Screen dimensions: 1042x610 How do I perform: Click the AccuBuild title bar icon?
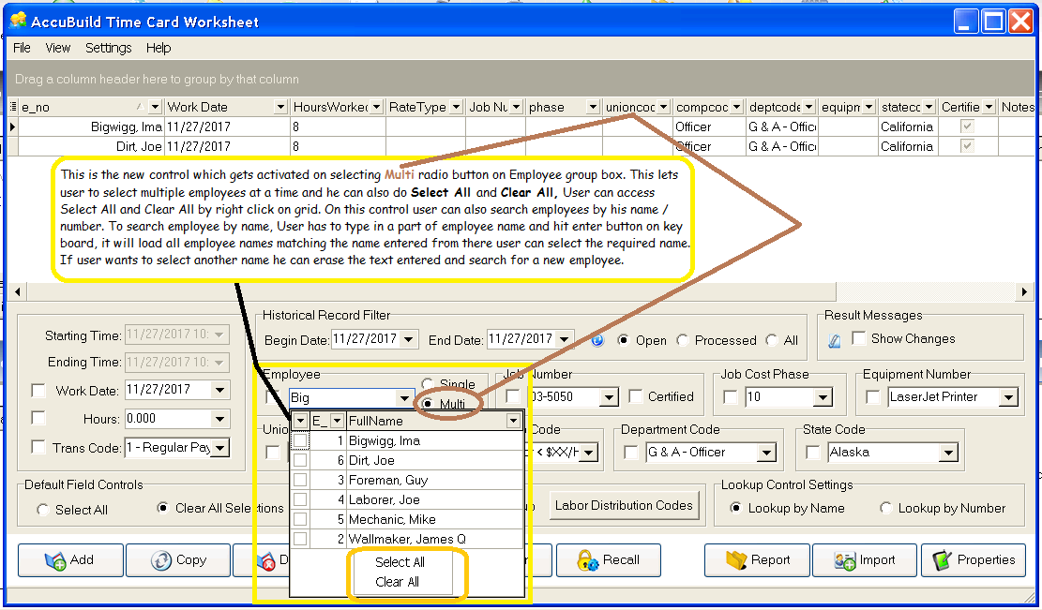coord(19,21)
